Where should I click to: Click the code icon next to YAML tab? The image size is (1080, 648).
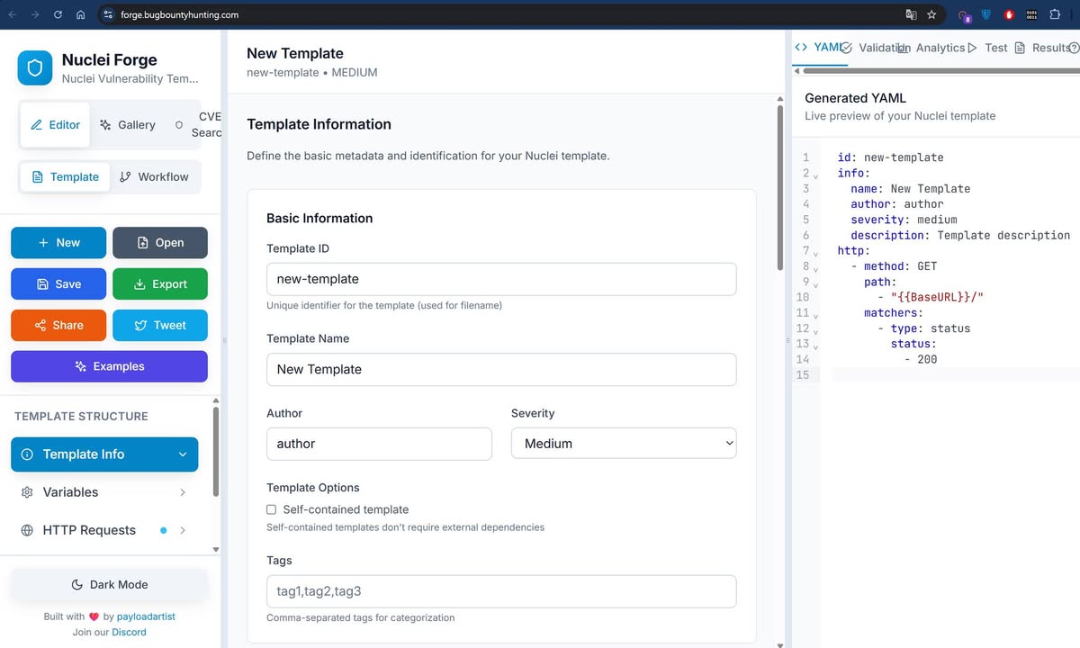[801, 47]
